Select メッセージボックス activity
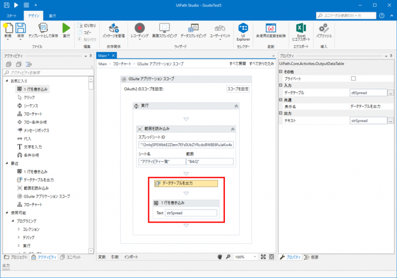The height and width of the screenshot is (278, 397). [33, 130]
